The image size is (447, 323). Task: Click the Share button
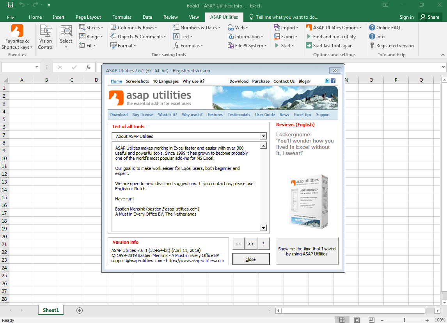(430, 17)
